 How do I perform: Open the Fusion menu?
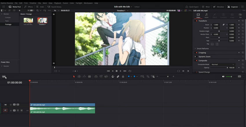tap(65, 3)
